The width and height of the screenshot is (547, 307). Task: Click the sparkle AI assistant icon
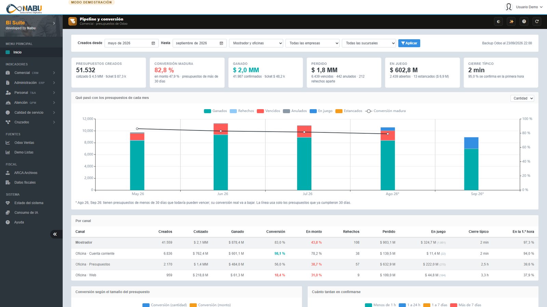click(x=511, y=21)
